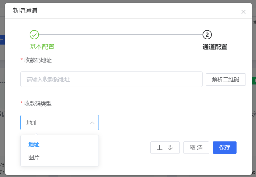The width and height of the screenshot is (256, 177).
Task: Collapse dropdown using the chevron arrow
Action: [x=92, y=123]
